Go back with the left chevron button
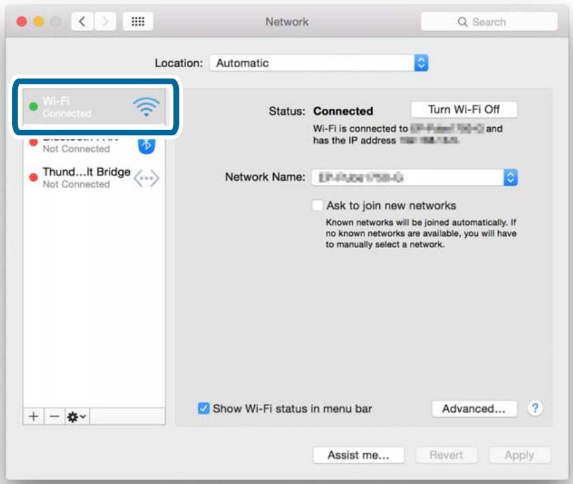 (82, 22)
